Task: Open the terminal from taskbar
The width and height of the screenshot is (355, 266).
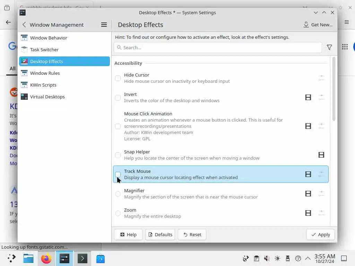Action: click(83, 258)
